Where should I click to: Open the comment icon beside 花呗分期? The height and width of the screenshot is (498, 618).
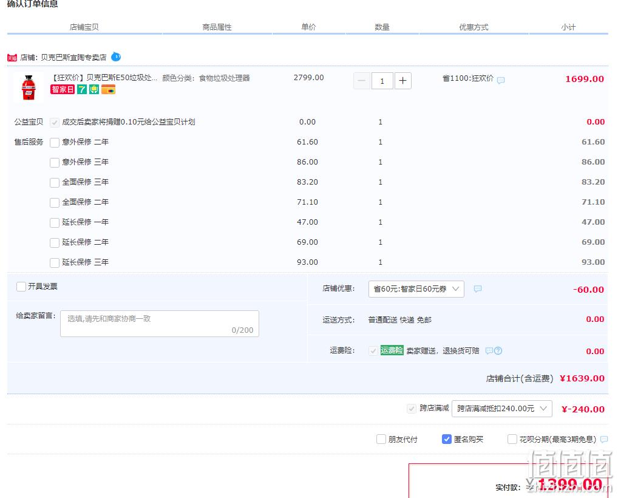coord(604,439)
